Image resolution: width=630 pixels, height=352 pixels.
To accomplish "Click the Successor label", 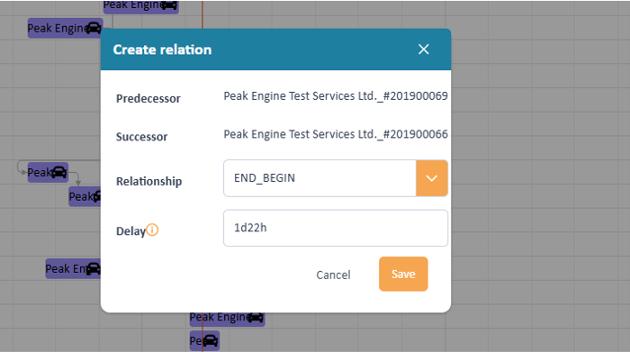I will (x=141, y=137).
